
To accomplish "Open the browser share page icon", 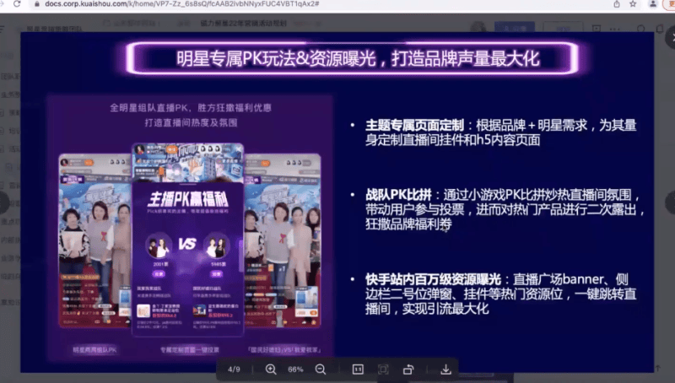I will point(617,4).
